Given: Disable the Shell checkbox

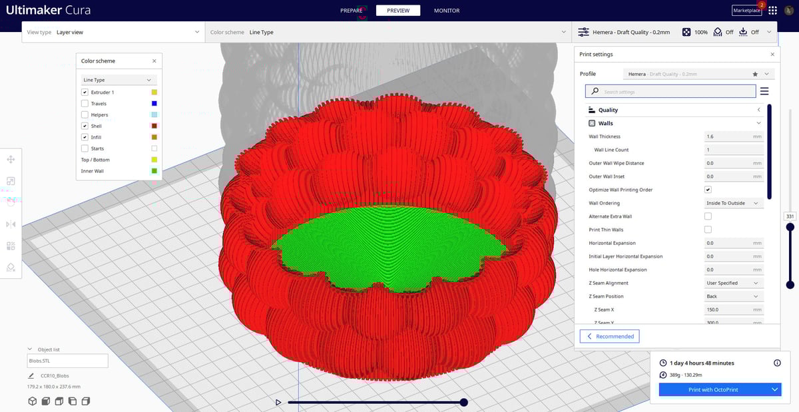Looking at the screenshot, I should tap(85, 126).
